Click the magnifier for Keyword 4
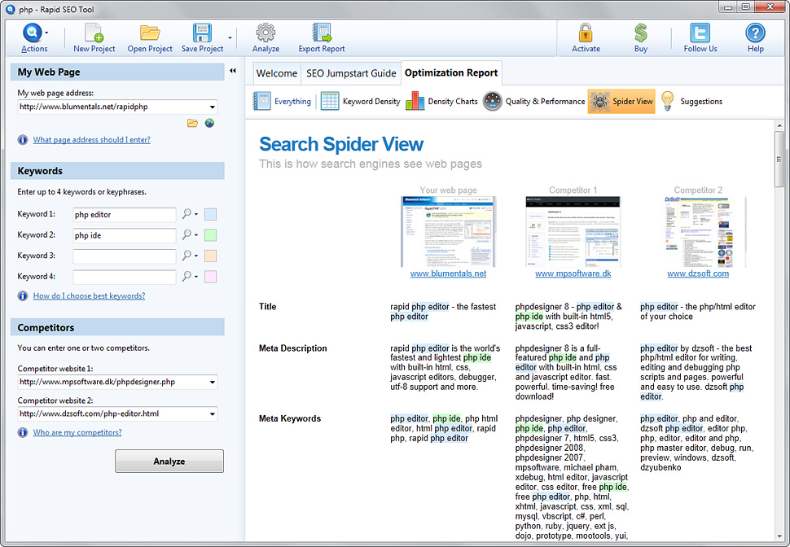The image size is (790, 547). point(187,276)
